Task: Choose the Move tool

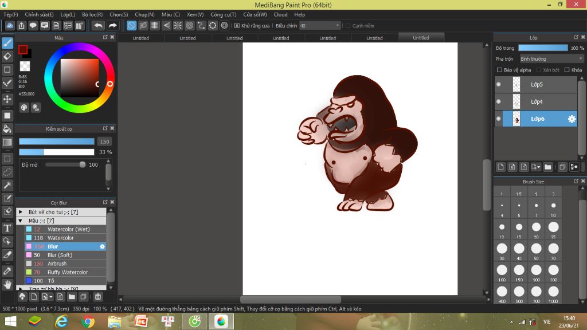Action: 7,99
